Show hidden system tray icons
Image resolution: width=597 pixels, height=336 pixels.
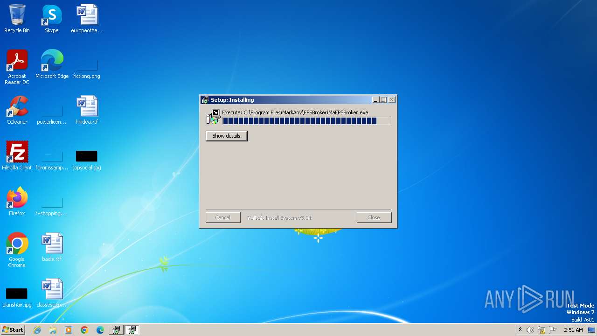tap(520, 330)
